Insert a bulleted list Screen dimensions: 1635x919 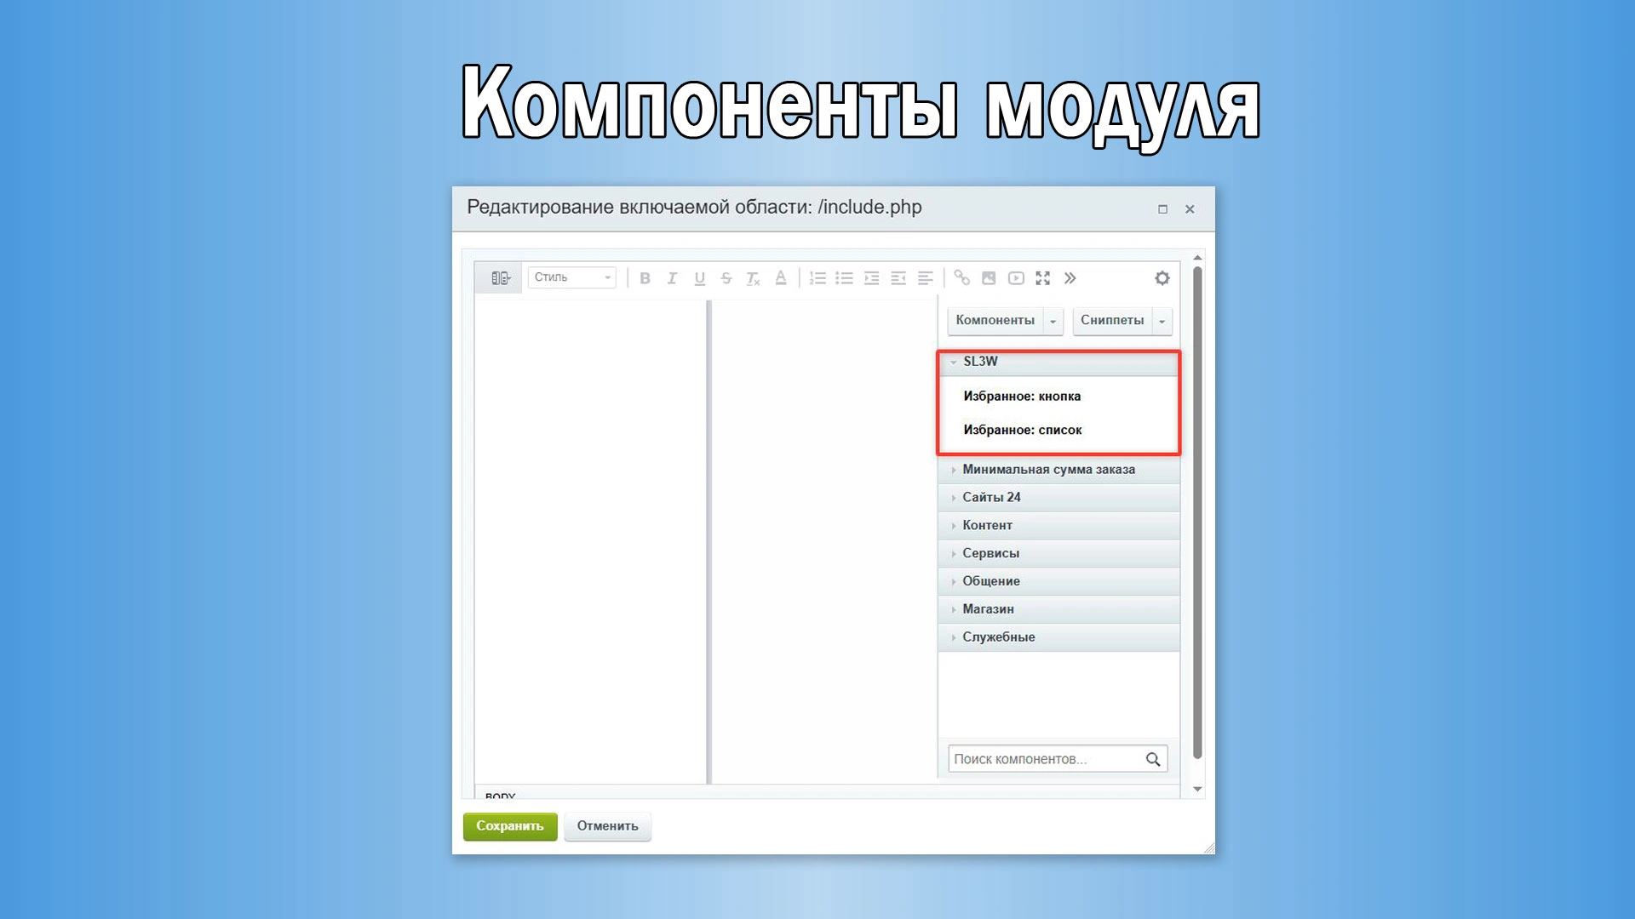(845, 278)
